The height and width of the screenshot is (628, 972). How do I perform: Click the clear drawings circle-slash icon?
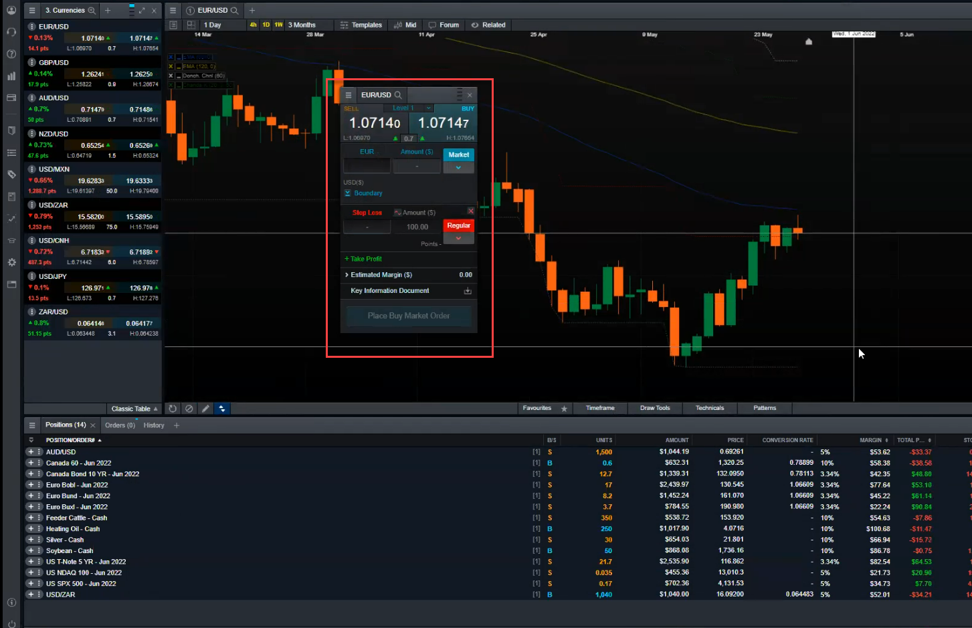point(189,409)
